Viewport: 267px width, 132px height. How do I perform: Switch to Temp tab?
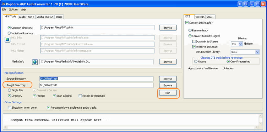[59, 17]
